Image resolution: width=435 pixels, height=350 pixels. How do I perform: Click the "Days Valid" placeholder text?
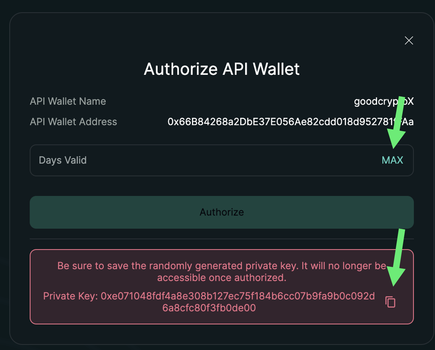pos(63,160)
